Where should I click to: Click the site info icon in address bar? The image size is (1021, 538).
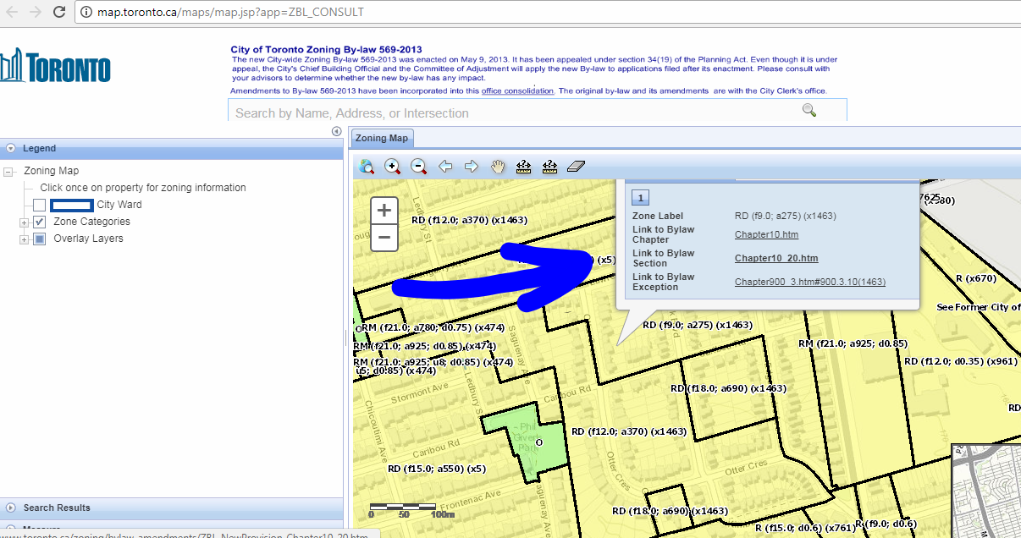click(87, 12)
